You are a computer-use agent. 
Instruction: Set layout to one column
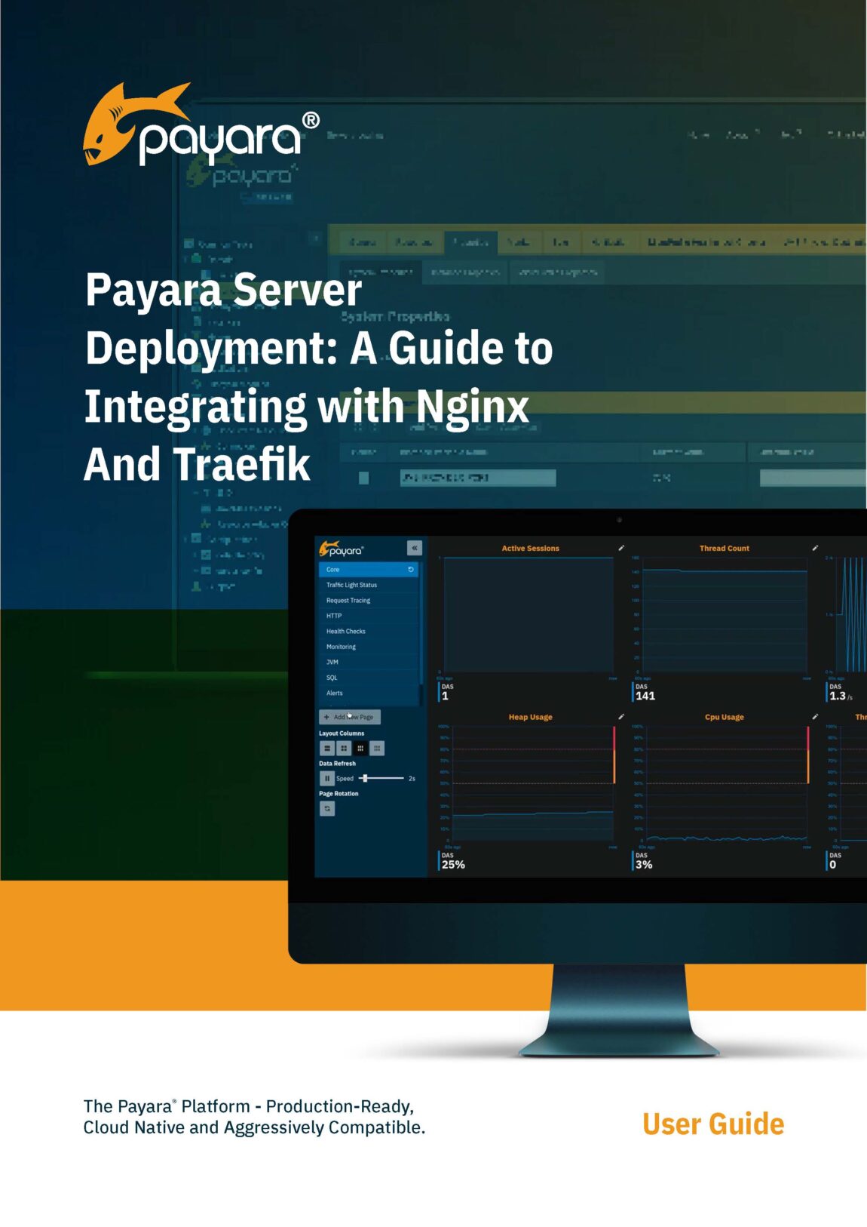(327, 748)
